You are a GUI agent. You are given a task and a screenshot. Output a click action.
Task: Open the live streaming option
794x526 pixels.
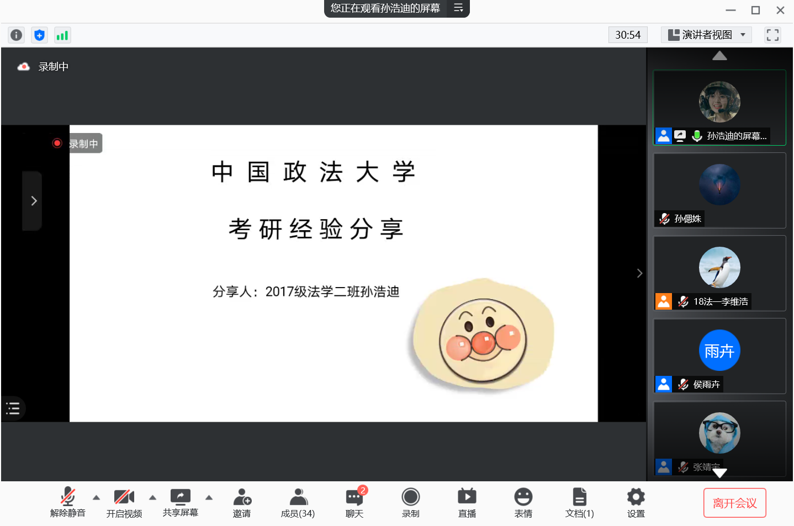(x=467, y=502)
